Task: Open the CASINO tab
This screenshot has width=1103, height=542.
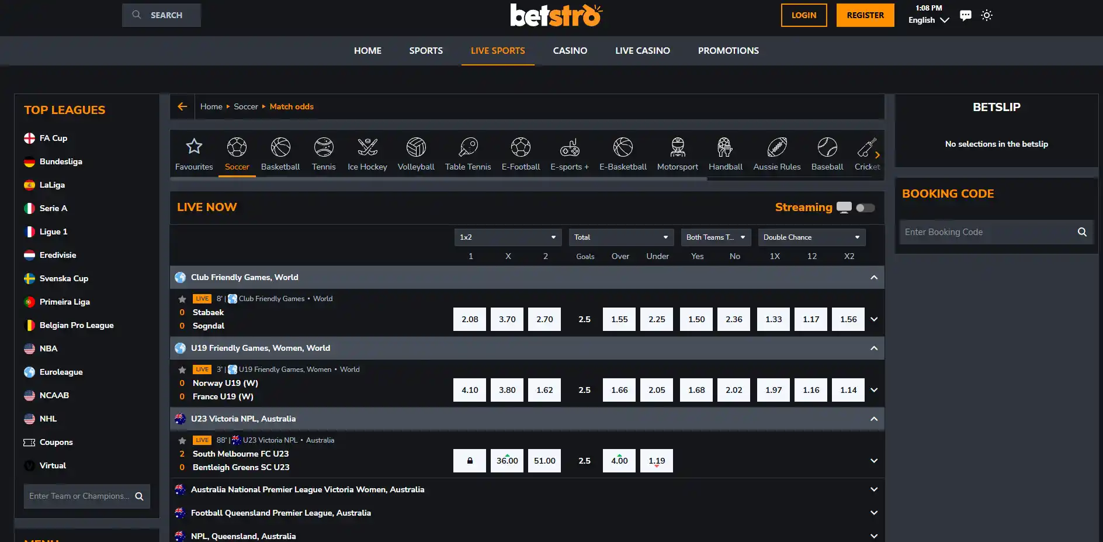Action: [x=570, y=51]
